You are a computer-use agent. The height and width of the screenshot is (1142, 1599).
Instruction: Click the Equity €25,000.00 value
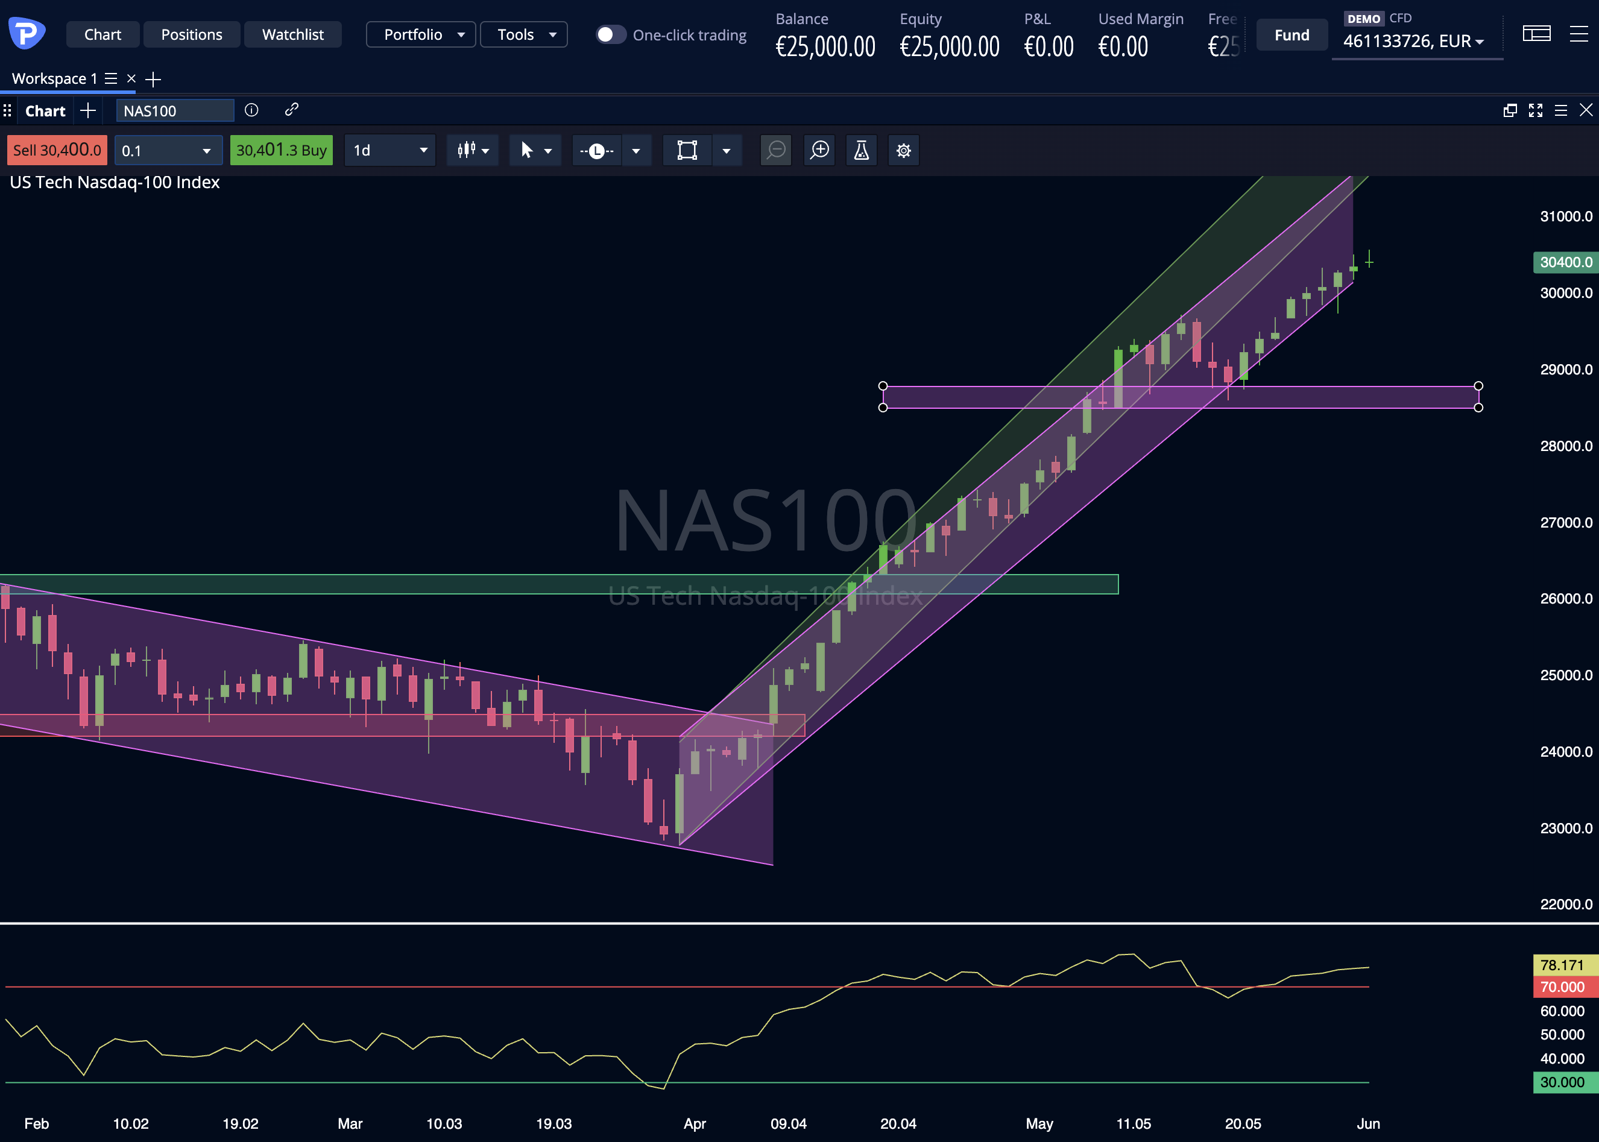coord(949,47)
